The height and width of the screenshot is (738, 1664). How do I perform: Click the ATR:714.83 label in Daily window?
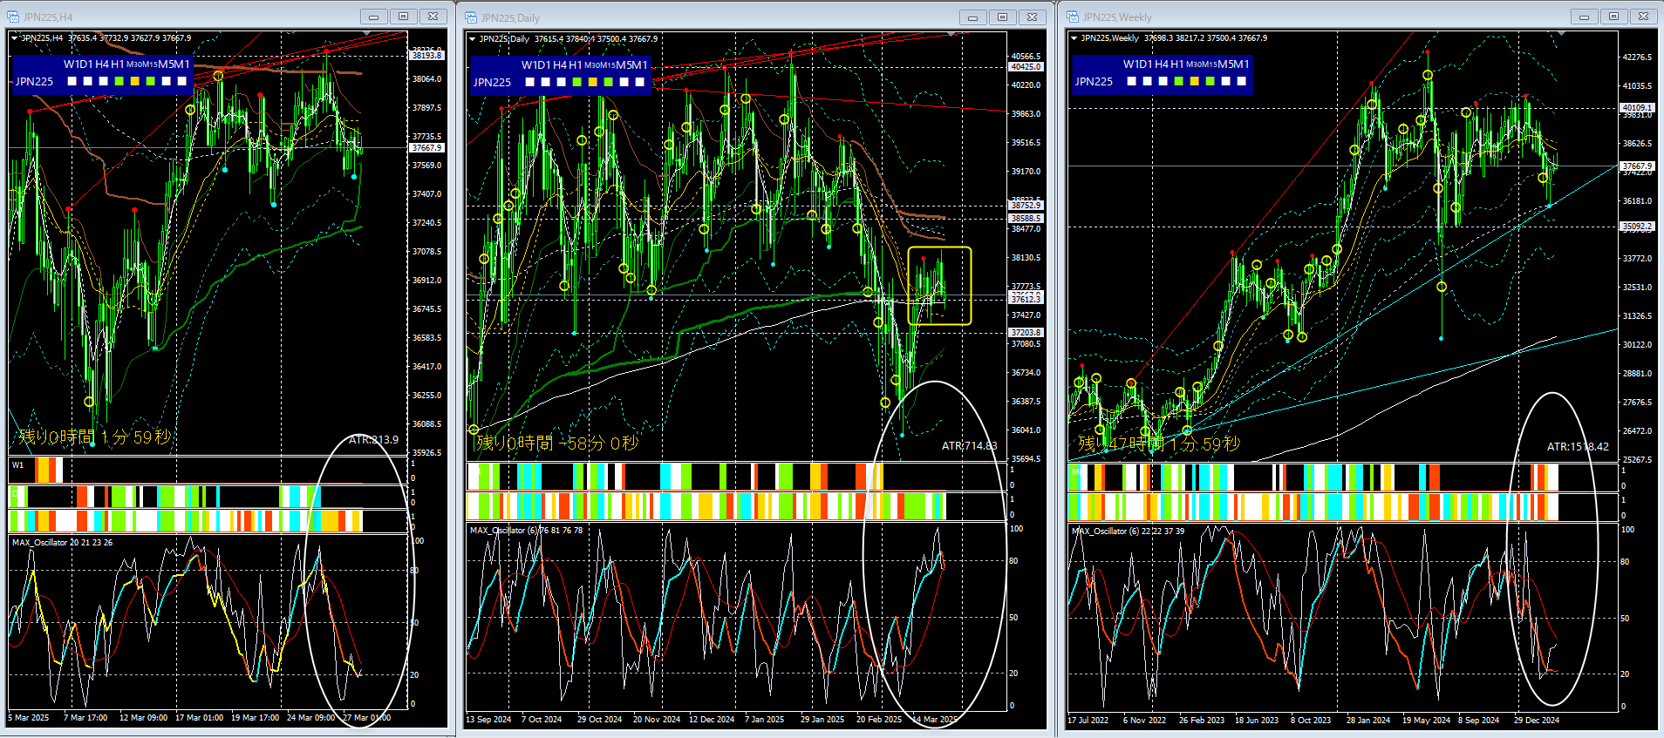point(969,446)
